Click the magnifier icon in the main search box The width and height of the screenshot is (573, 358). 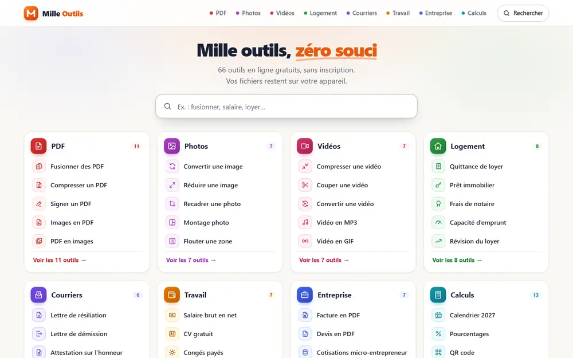(167, 107)
